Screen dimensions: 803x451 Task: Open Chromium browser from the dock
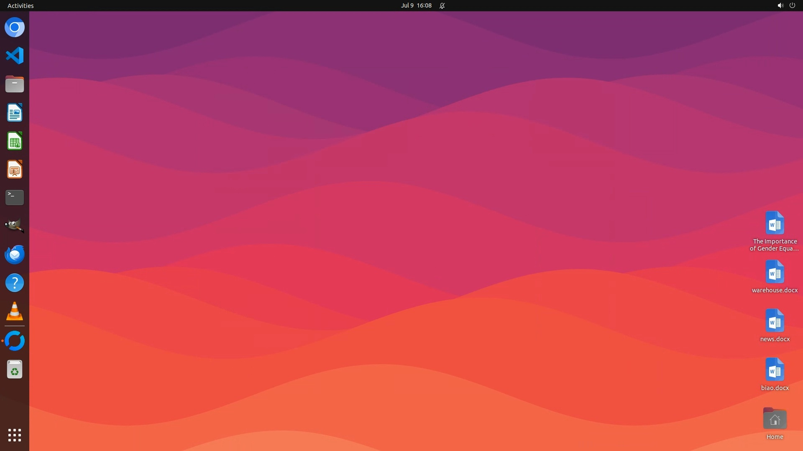[15, 28]
